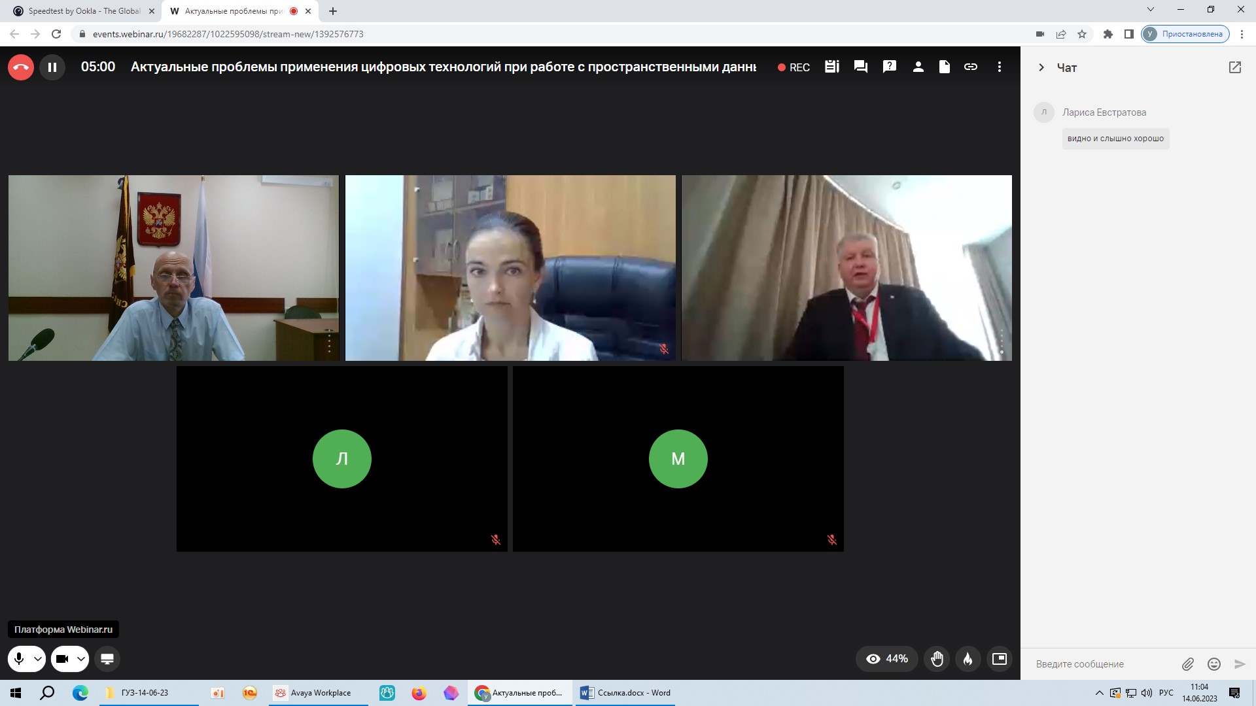Focus the Введите сообщение message field
1256x706 pixels.
pos(1106,664)
